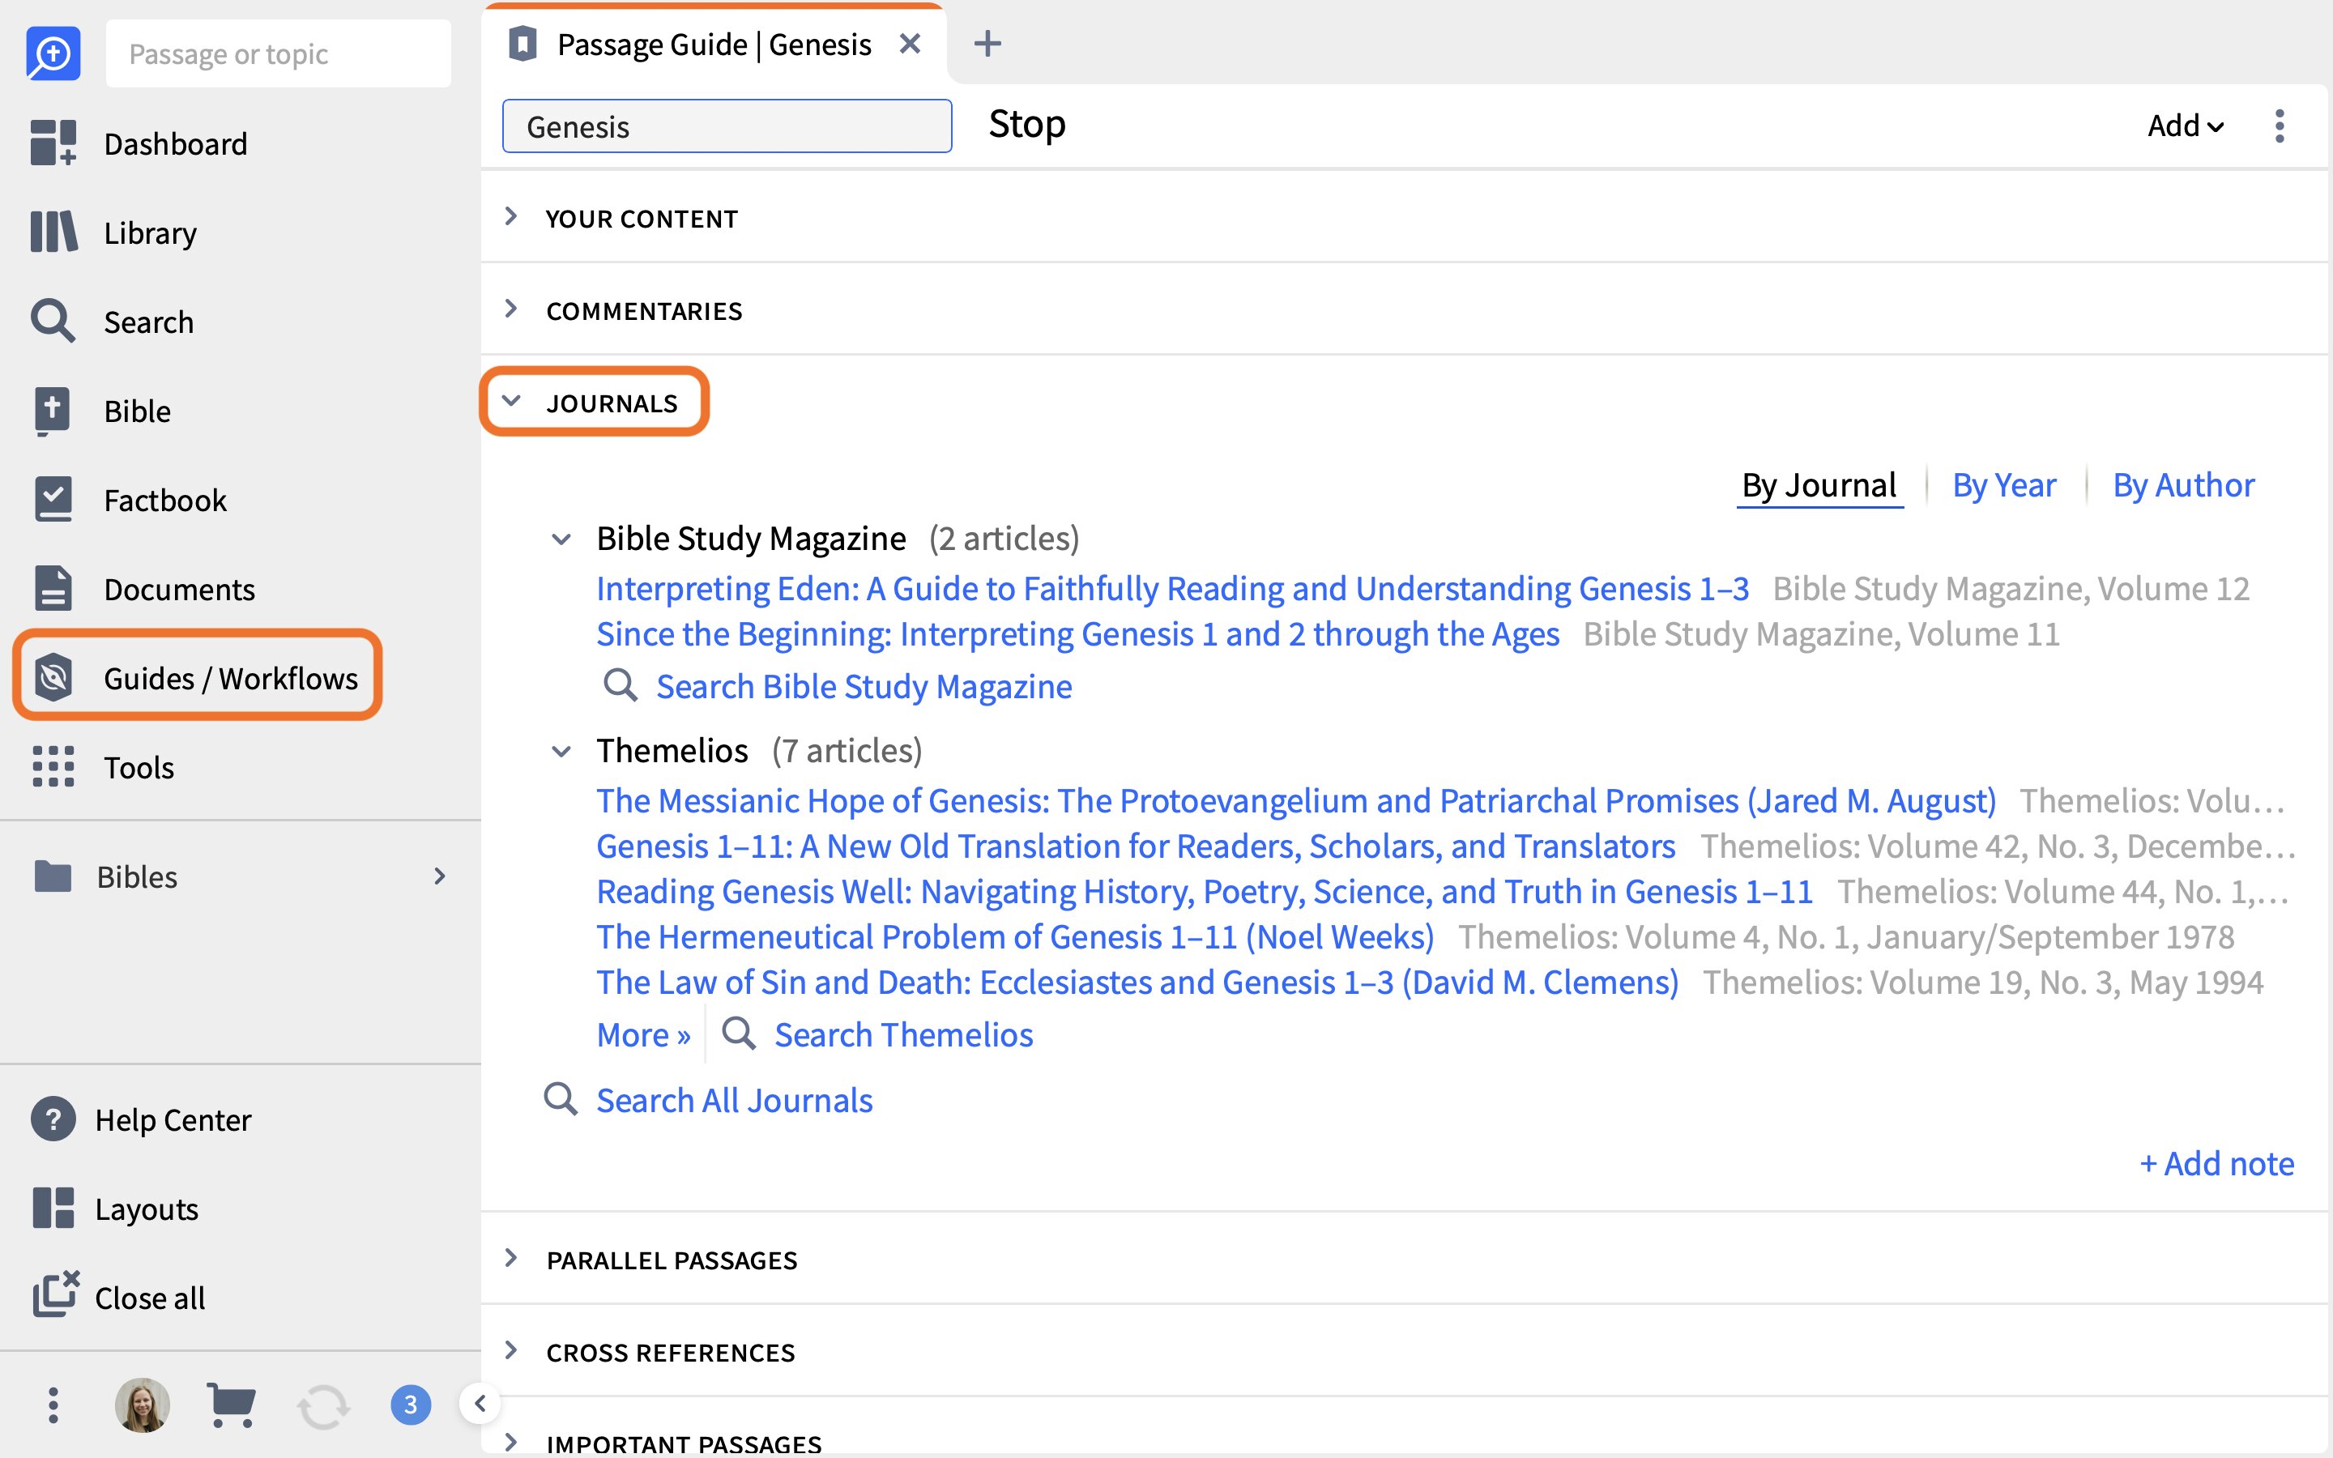Viewport: 2333px width, 1458px height.
Task: Click the Logos app logo icon
Action: pyautogui.click(x=52, y=54)
